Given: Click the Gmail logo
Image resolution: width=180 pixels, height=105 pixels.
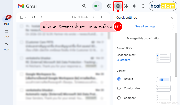Looking at the screenshot, I should [28, 6].
